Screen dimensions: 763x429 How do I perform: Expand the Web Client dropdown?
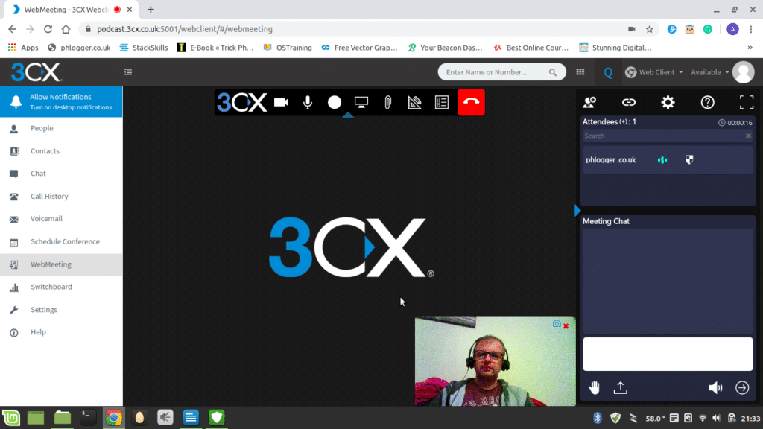click(x=656, y=72)
